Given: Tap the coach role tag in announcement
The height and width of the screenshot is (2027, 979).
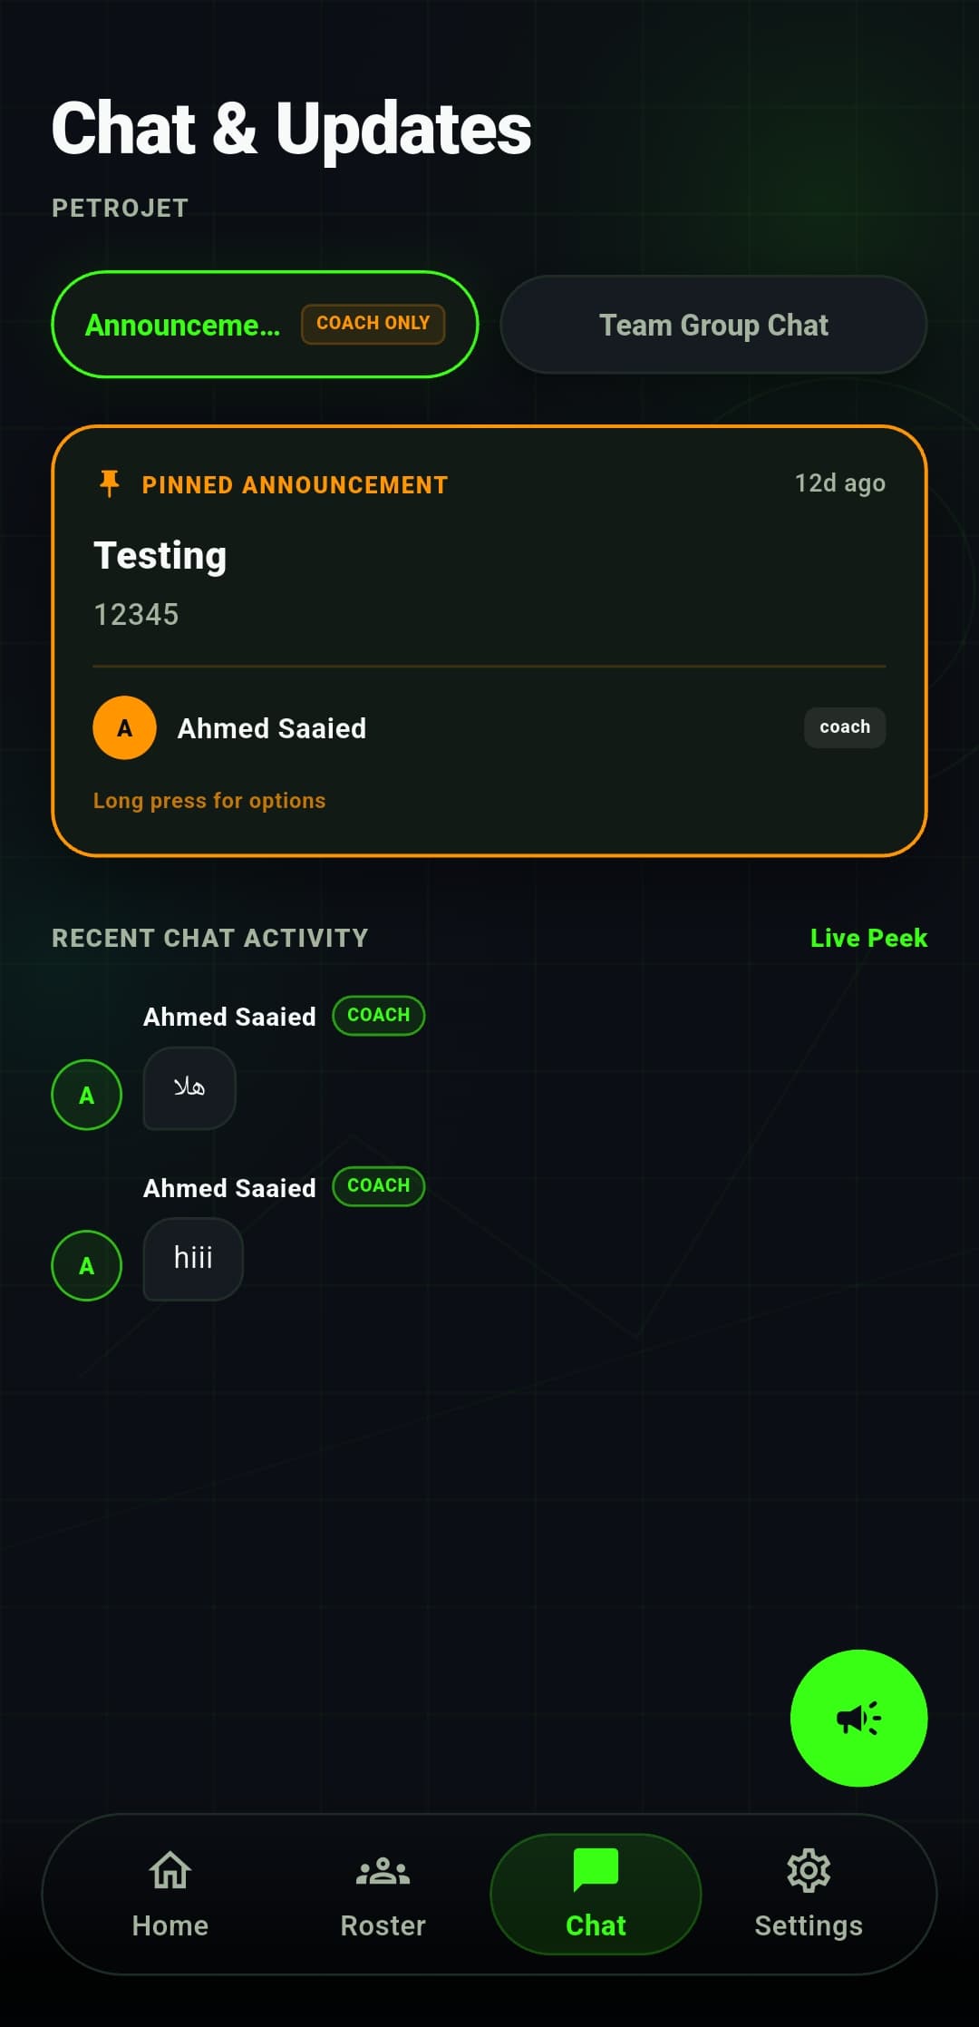Looking at the screenshot, I should [x=845, y=727].
